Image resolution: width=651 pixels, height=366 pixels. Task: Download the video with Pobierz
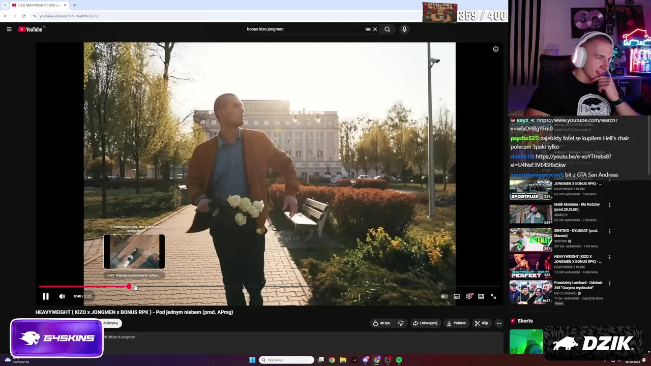[456, 323]
